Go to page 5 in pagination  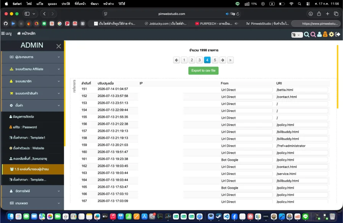pos(215,60)
